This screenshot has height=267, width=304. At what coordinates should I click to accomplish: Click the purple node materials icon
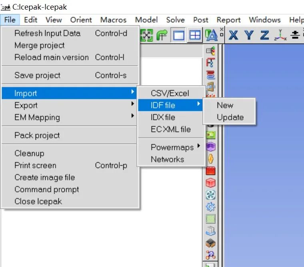pyautogui.click(x=211, y=255)
